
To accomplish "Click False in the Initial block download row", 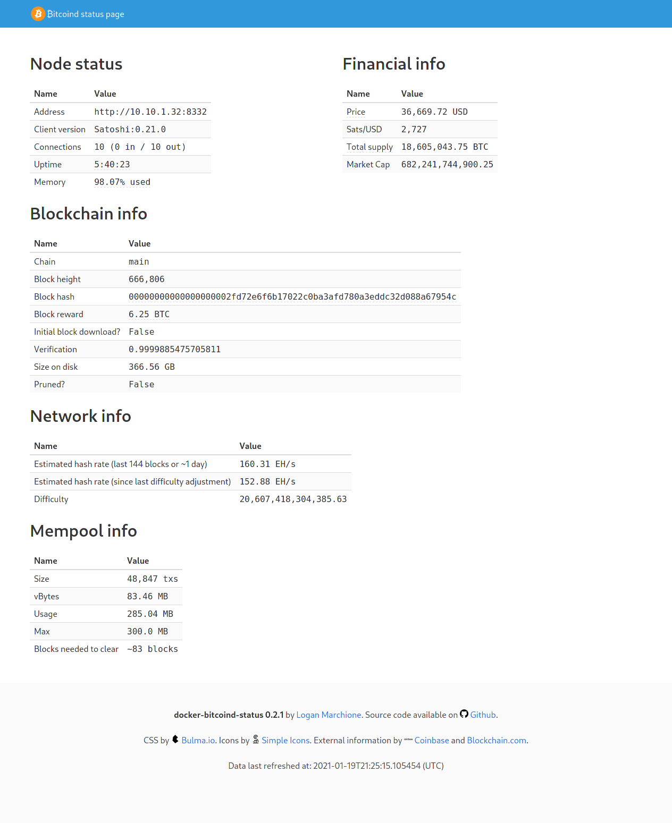I will point(141,332).
